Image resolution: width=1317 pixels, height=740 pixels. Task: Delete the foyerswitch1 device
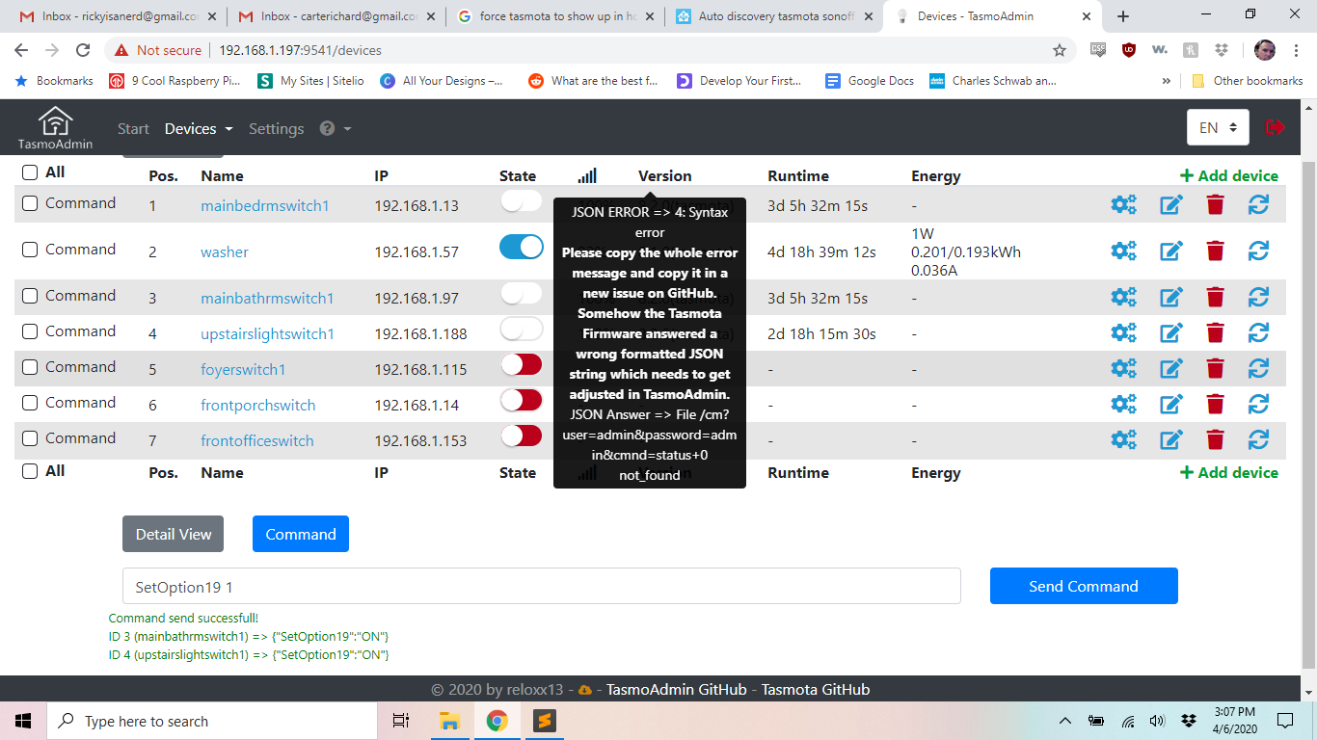point(1215,367)
